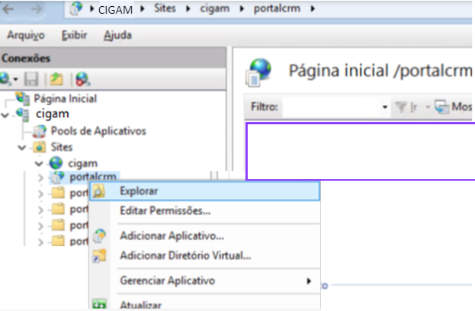The image size is (475, 311).
Task: Open the connect globe icon in Conexões toolbar
Action: coord(5,79)
